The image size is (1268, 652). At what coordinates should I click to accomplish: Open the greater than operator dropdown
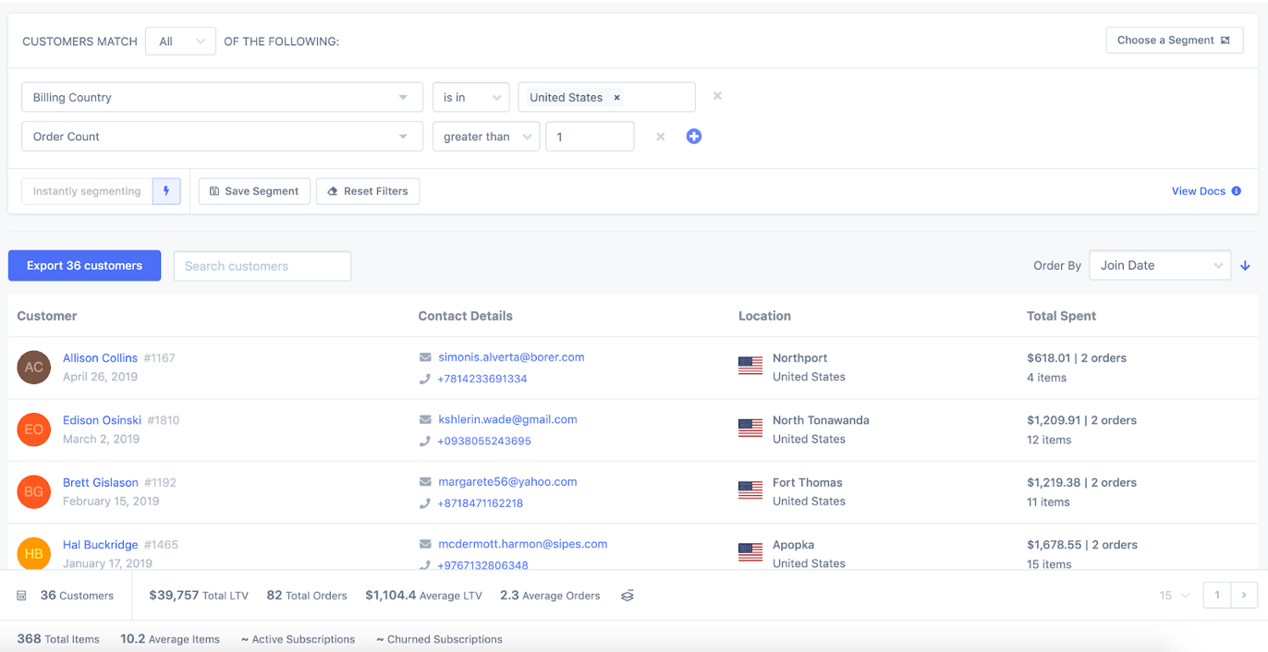coord(486,136)
